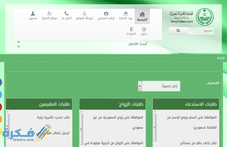
Task: Click the الباحة breadcrumb link
Action: pos(221,58)
